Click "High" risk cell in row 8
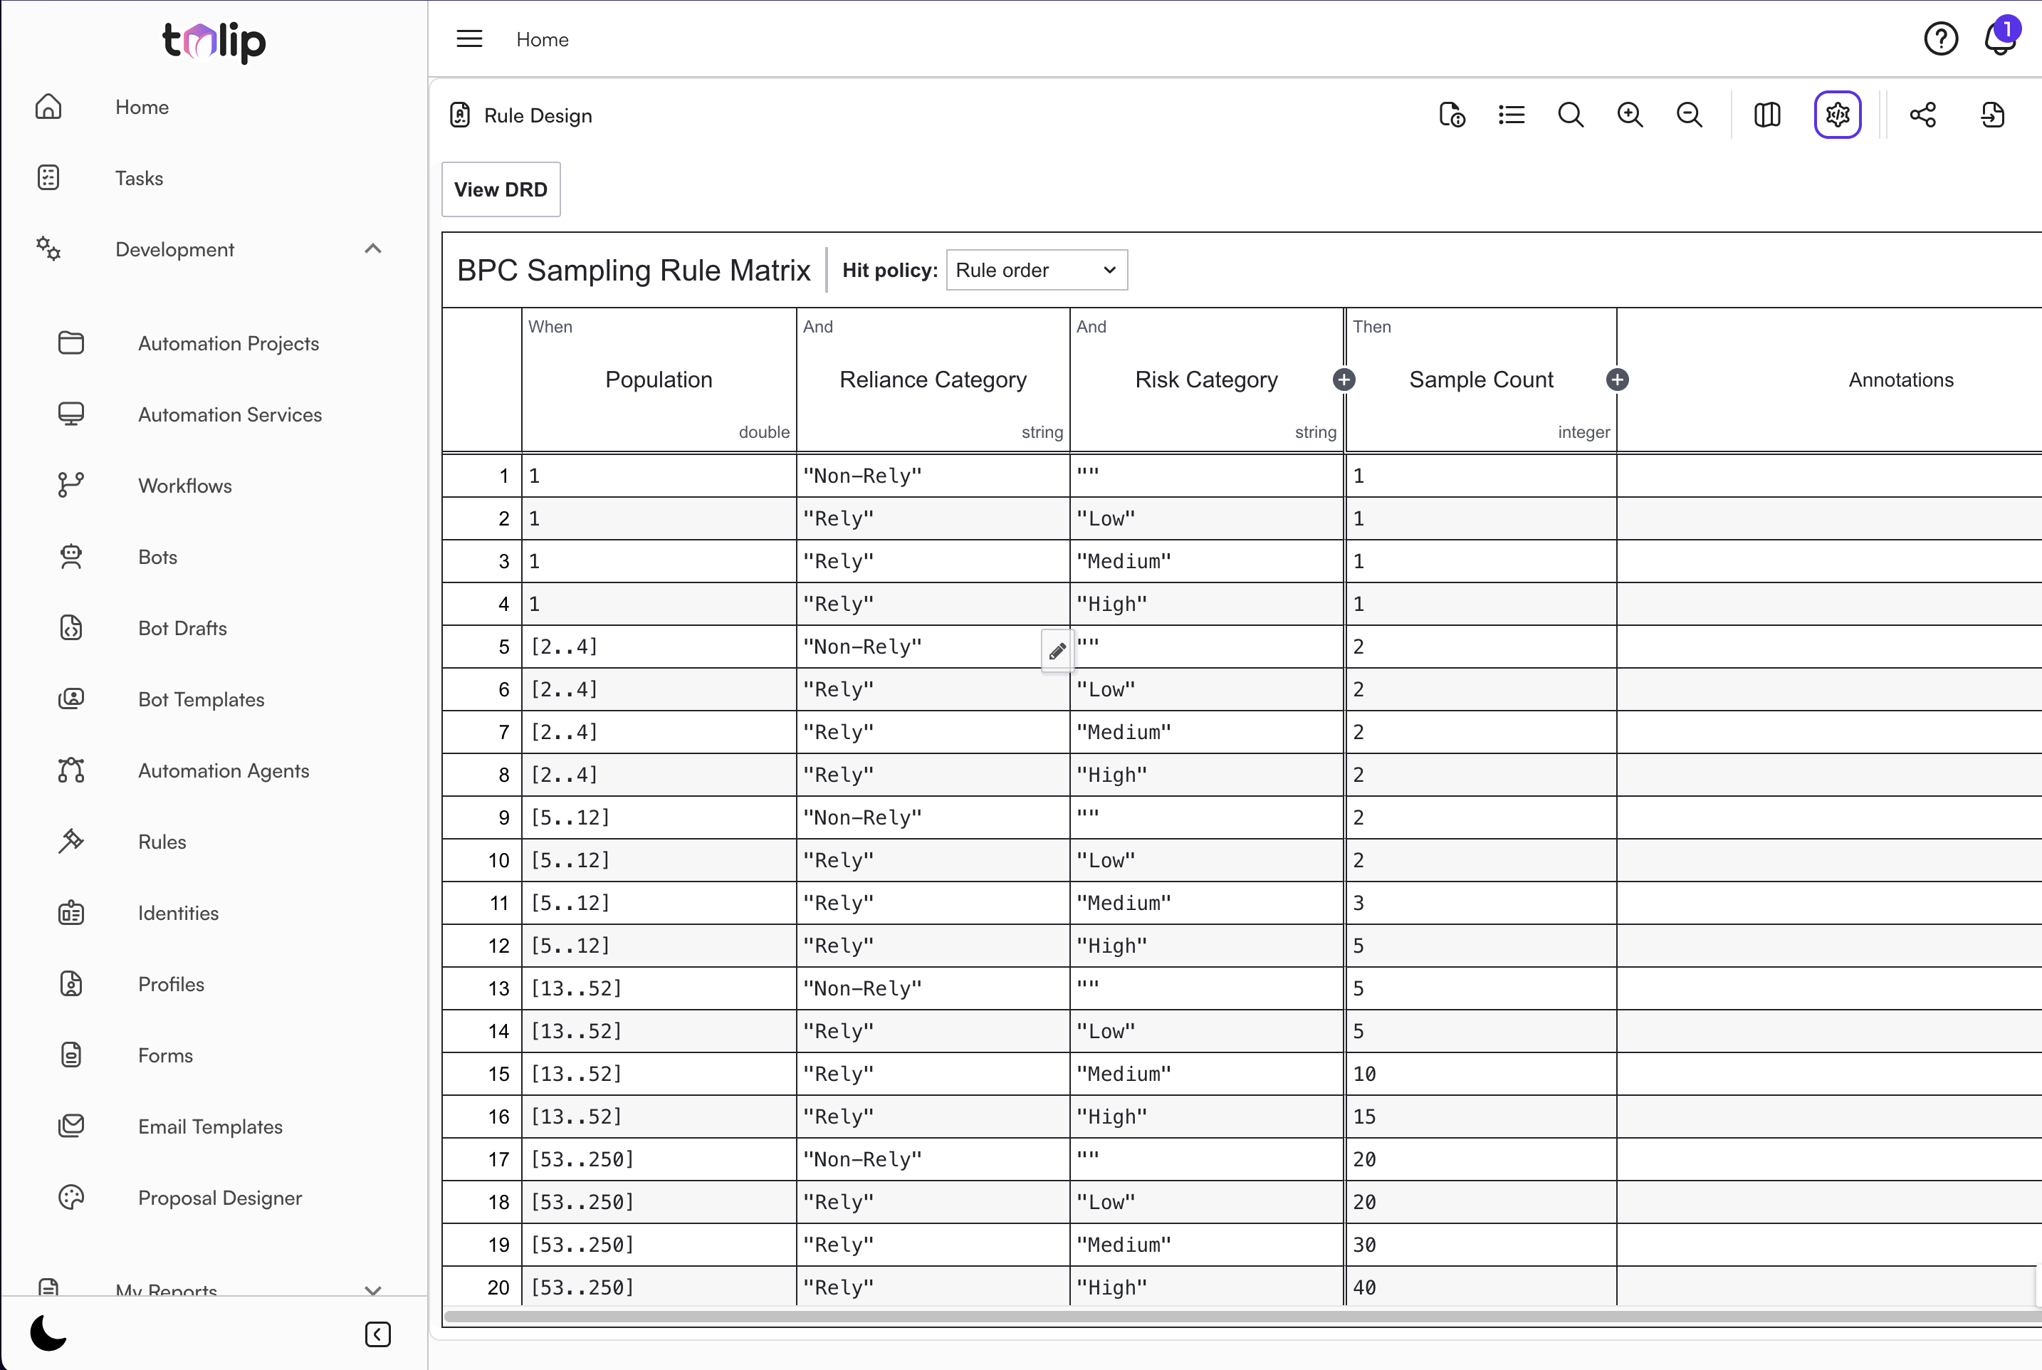This screenshot has width=2042, height=1370. [1206, 775]
